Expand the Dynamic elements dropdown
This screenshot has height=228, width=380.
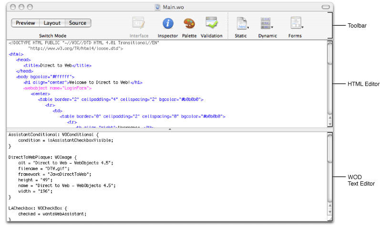click(x=267, y=23)
